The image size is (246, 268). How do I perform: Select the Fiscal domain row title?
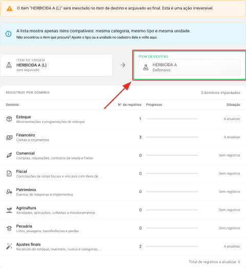tap(22, 171)
